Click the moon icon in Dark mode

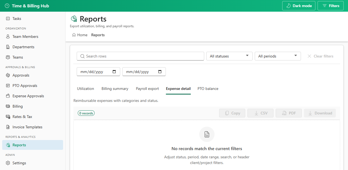288,6
